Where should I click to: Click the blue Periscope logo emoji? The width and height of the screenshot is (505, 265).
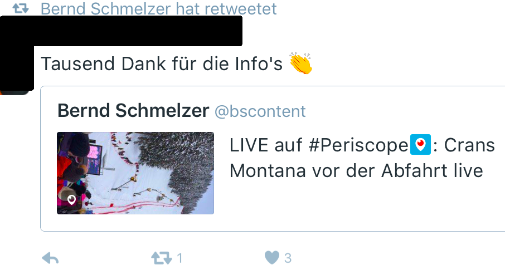420,144
